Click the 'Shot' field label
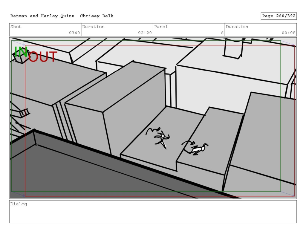This screenshot has width=306, height=237. (16, 27)
